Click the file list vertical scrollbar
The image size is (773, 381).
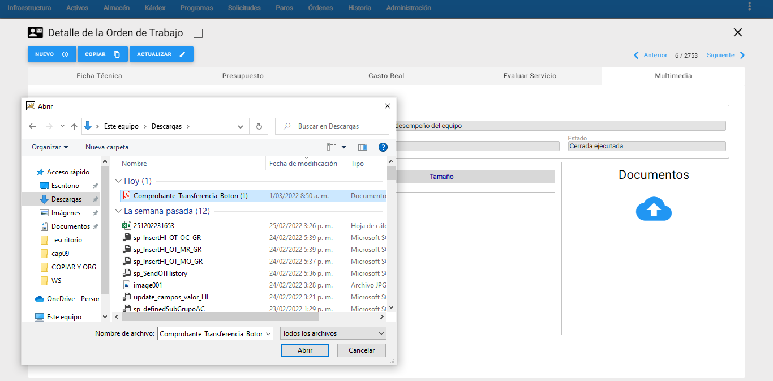pyautogui.click(x=391, y=173)
